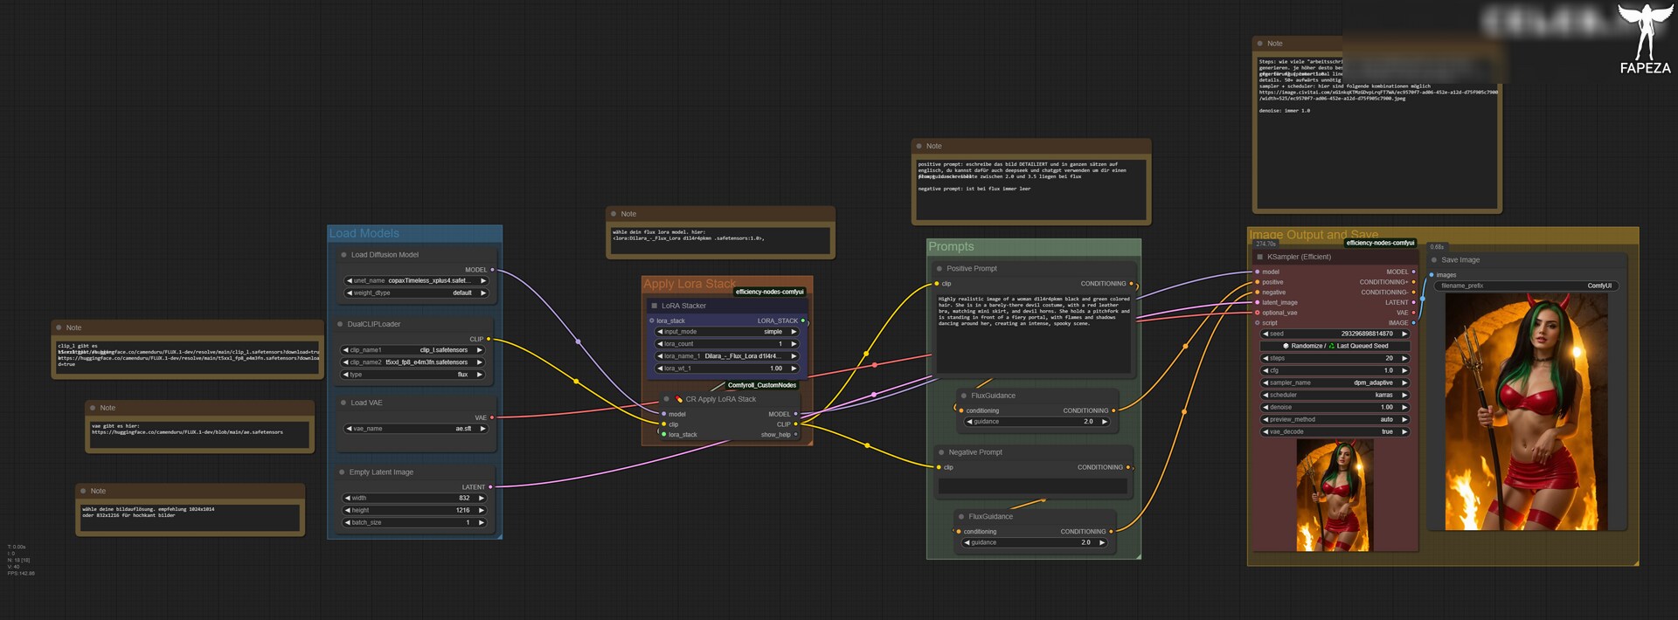Collapse the Negative Prompt node dot
The width and height of the screenshot is (1678, 620).
click(940, 452)
